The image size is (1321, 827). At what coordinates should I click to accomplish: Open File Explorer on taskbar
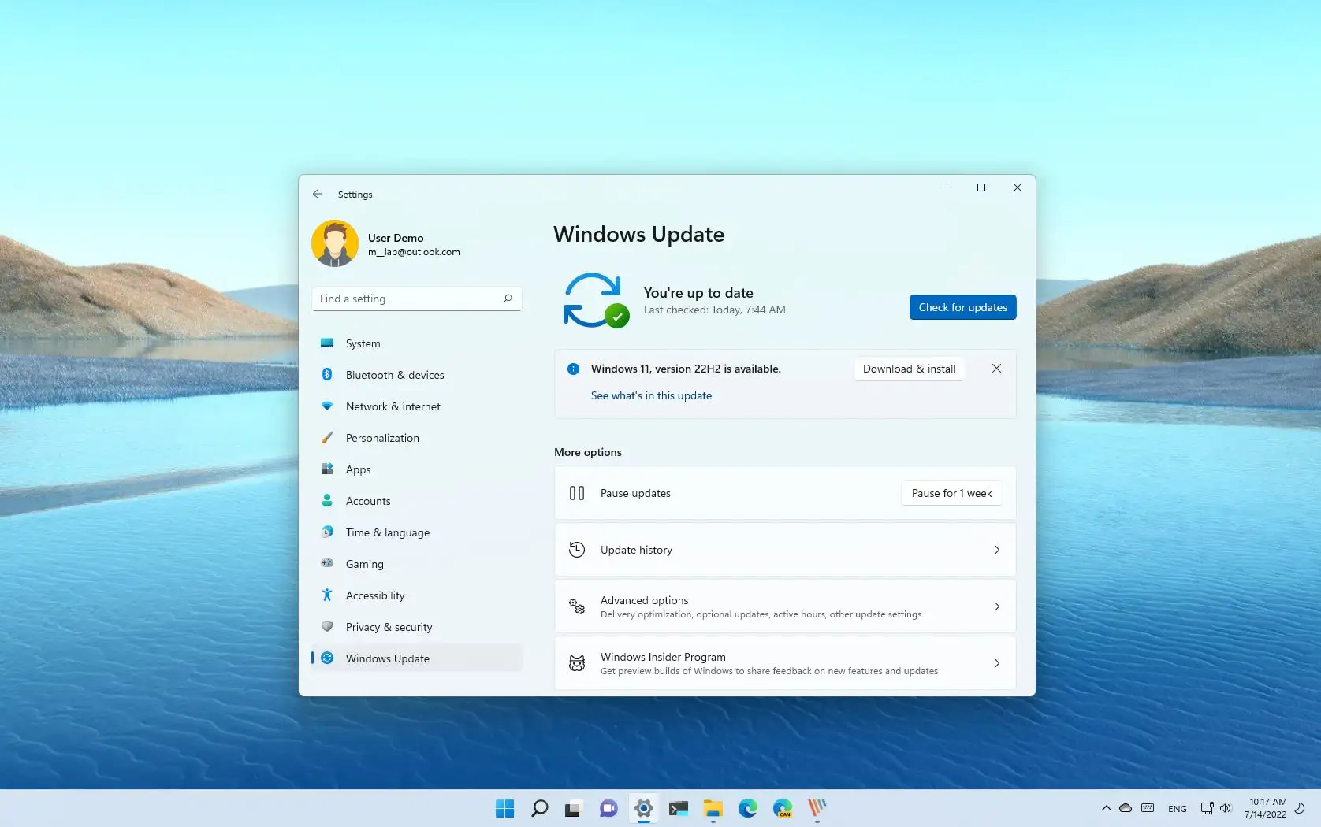[713, 808]
